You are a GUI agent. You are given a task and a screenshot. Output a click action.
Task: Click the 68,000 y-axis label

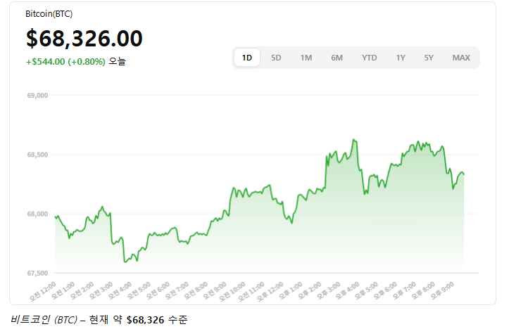point(37,214)
